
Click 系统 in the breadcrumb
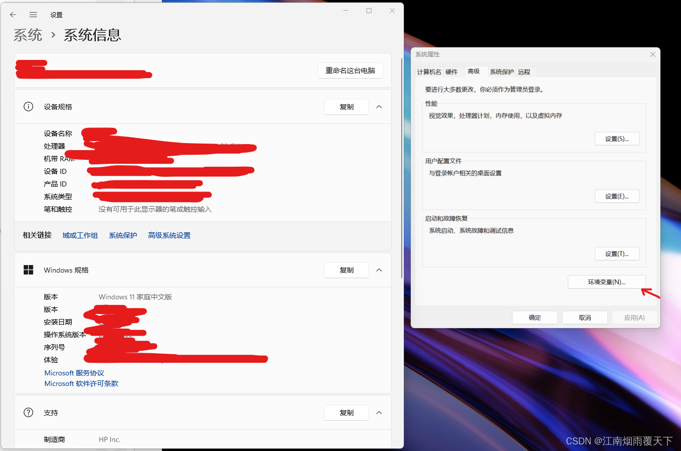tap(28, 35)
